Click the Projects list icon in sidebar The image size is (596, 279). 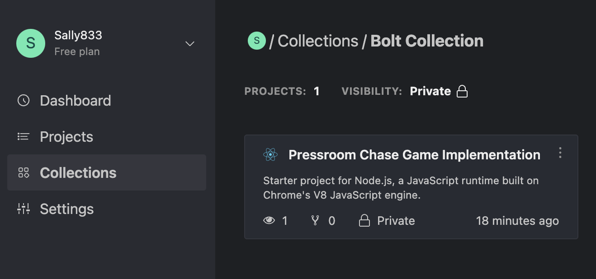(24, 136)
